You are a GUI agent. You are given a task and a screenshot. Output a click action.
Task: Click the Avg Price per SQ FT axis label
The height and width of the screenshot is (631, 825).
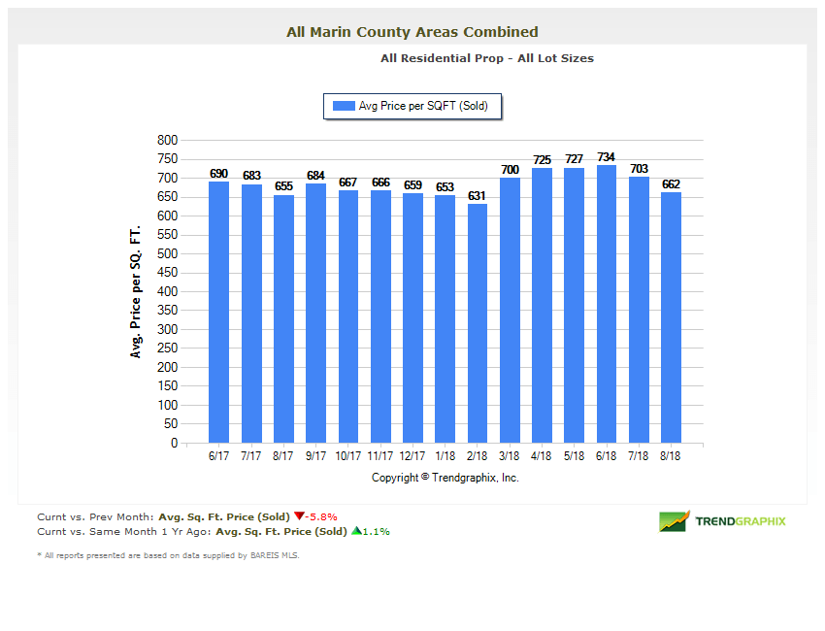pos(135,291)
